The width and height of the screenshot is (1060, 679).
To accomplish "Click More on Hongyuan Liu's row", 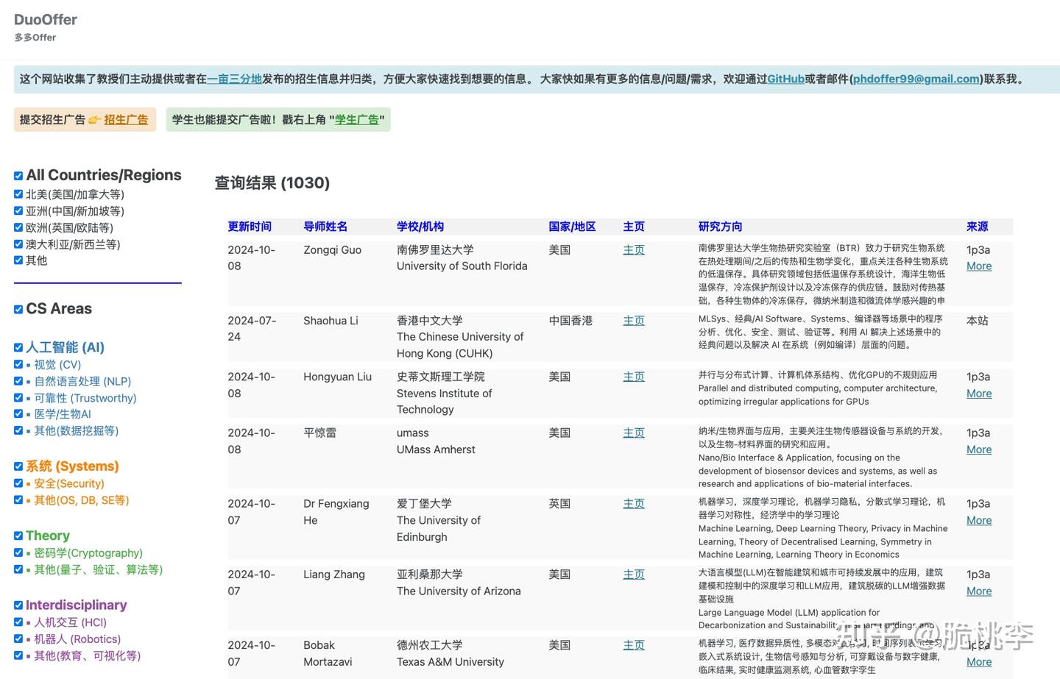I will (978, 393).
